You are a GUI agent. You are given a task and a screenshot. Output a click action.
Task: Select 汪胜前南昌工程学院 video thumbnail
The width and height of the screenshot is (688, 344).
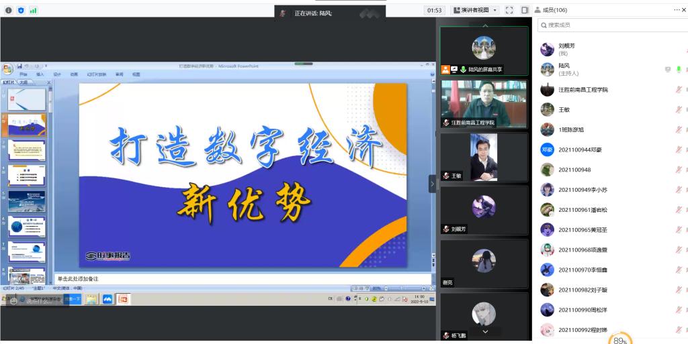(x=484, y=103)
